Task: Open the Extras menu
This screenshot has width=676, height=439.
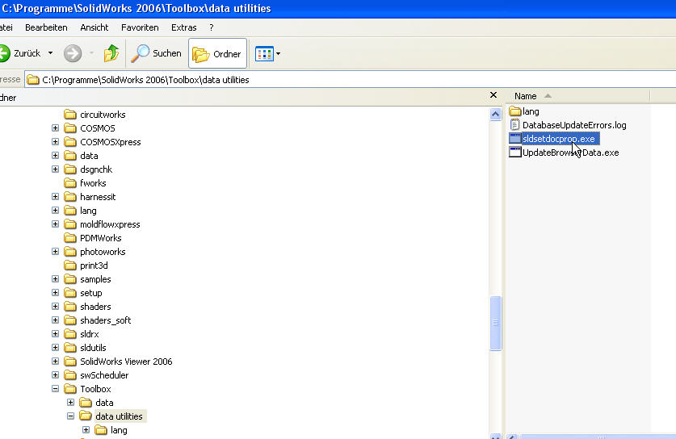Action: 183,27
